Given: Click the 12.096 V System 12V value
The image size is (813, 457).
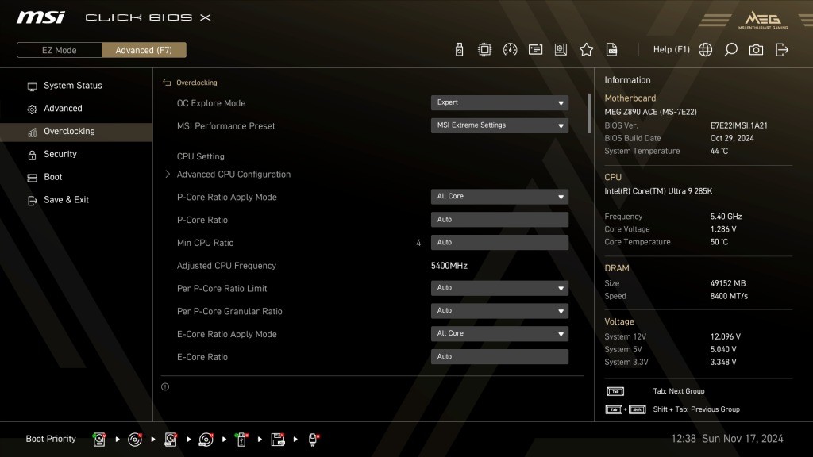Looking at the screenshot, I should click(x=726, y=336).
